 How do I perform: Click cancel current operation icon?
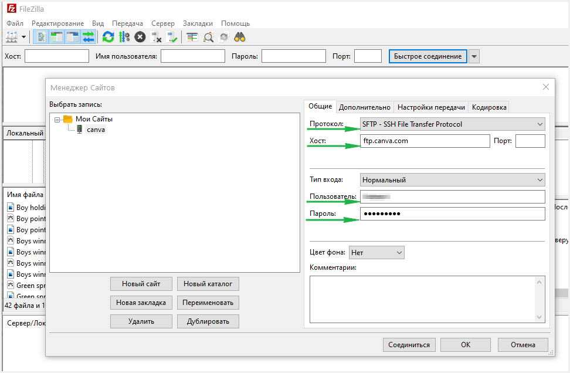pyautogui.click(x=140, y=37)
